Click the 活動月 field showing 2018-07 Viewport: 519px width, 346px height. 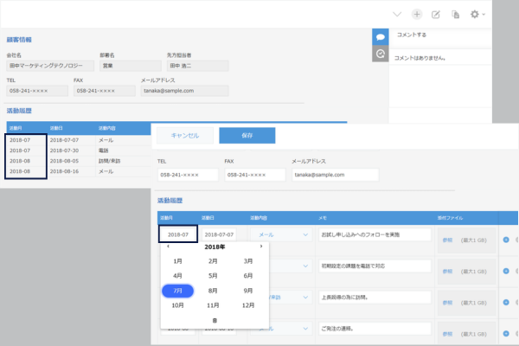coord(178,234)
